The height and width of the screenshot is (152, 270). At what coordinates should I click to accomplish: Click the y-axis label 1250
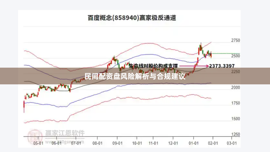(235, 134)
